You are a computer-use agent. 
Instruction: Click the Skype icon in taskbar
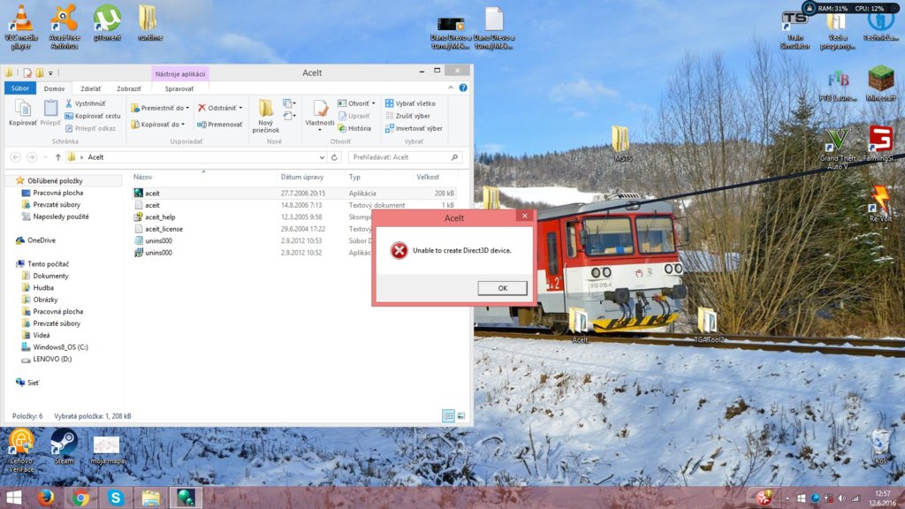pyautogui.click(x=116, y=498)
